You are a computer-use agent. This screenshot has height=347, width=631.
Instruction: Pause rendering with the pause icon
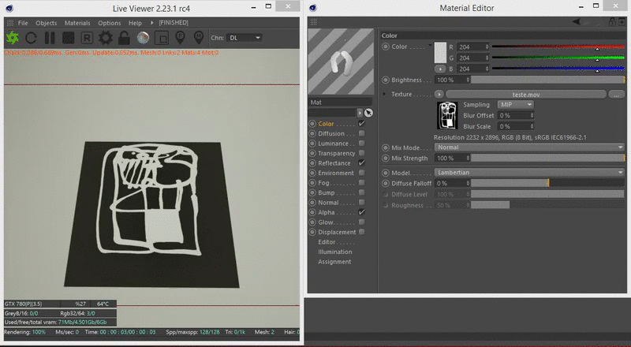[x=50, y=38]
